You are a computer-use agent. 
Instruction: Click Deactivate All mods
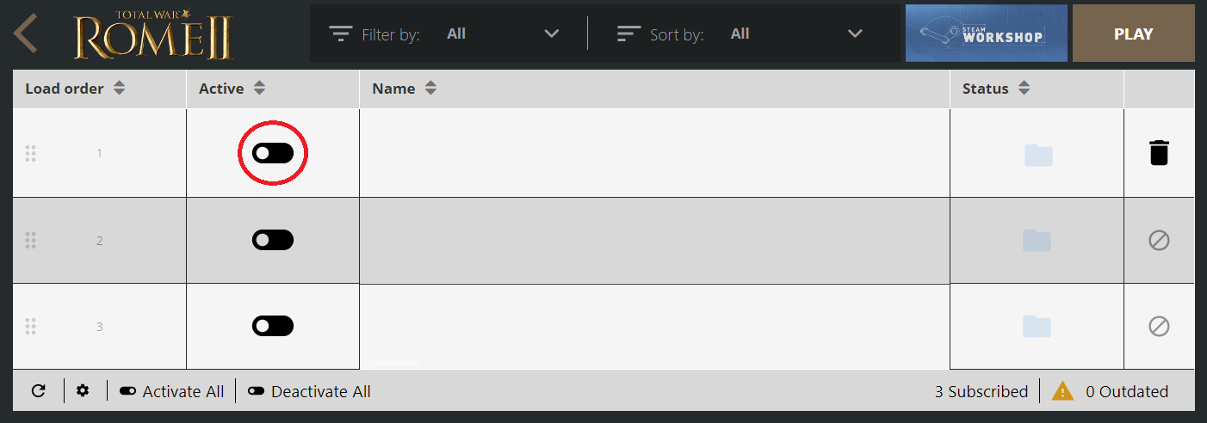309,391
